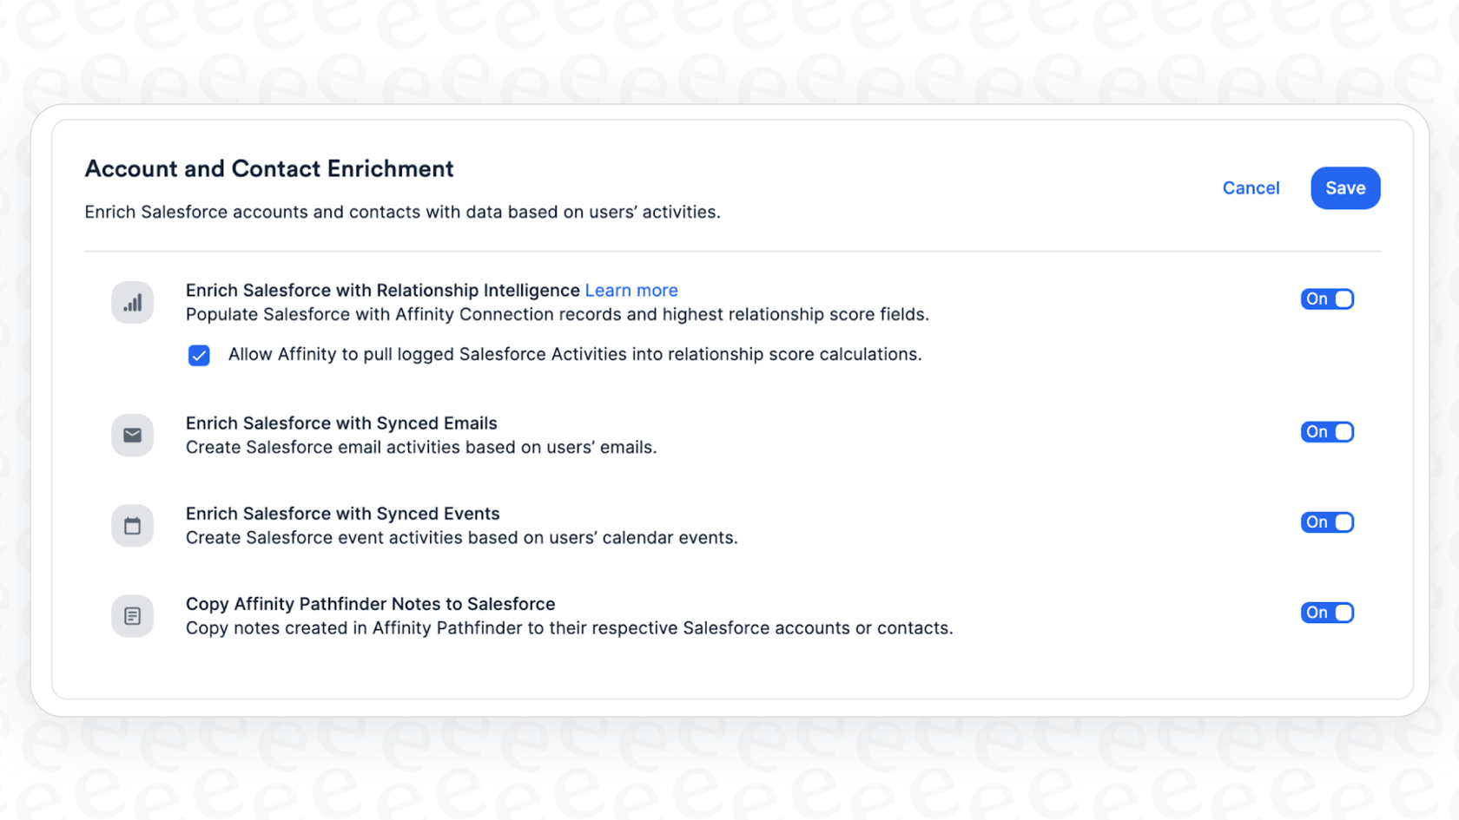Image resolution: width=1459 pixels, height=820 pixels.
Task: Click the notes icon for Pathfinder Notes
Action: [x=132, y=615]
